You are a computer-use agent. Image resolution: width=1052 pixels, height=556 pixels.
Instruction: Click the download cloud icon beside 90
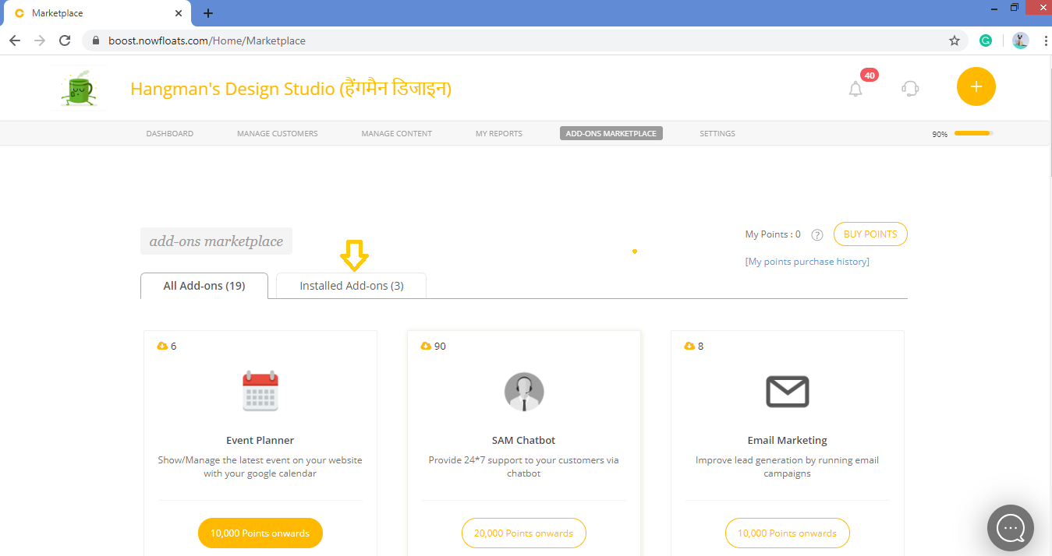[426, 346]
